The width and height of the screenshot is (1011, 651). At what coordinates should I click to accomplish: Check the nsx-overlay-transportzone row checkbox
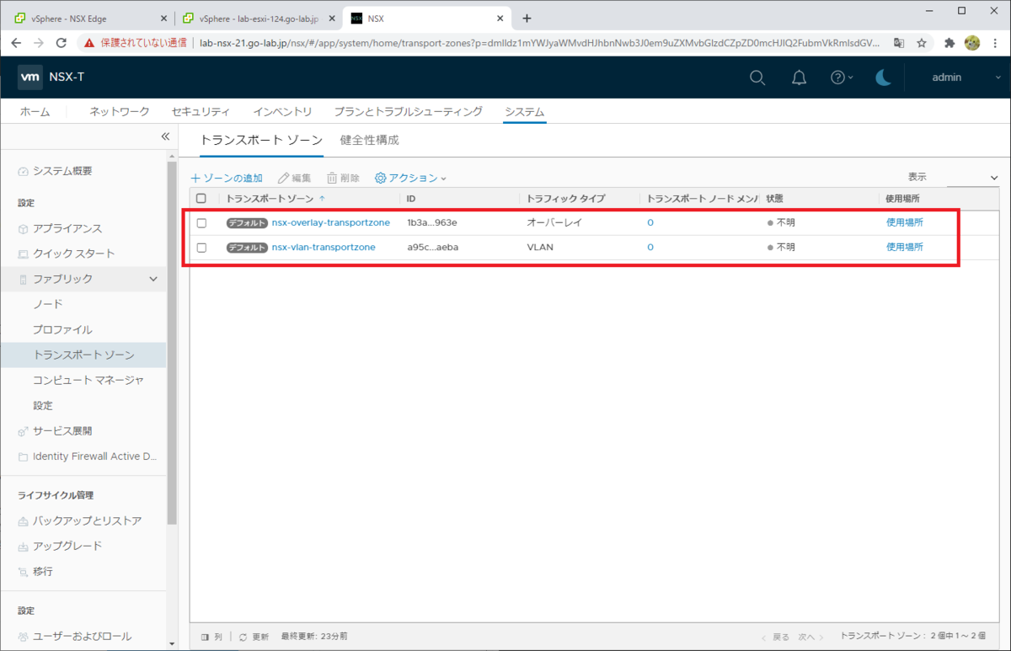click(x=201, y=222)
